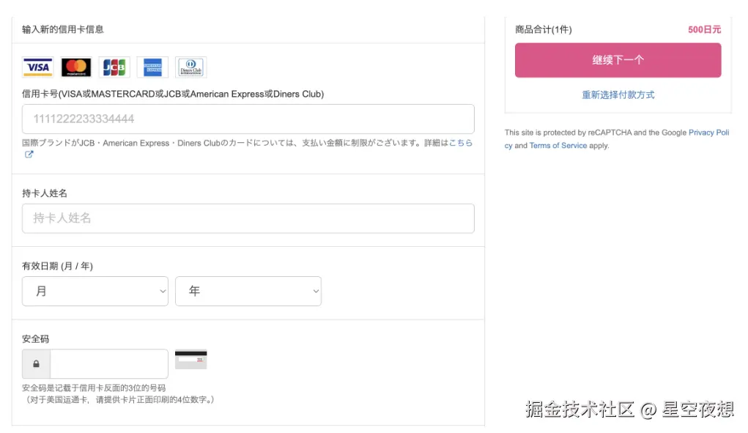The height and width of the screenshot is (433, 748).
Task: Click the 输入新的信用卡信息 section heading
Action: (x=63, y=29)
